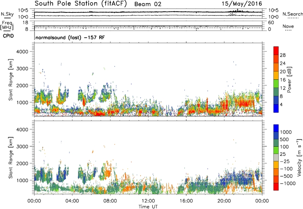Click the "N.Search" legend label
Screen dimensions: 303x209
pyautogui.click(x=292, y=14)
